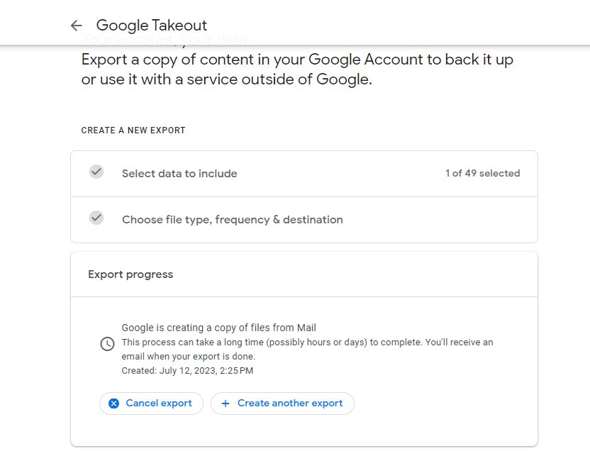Image resolution: width=590 pixels, height=451 pixels.
Task: Click the service outside of Google line
Action: 226,79
